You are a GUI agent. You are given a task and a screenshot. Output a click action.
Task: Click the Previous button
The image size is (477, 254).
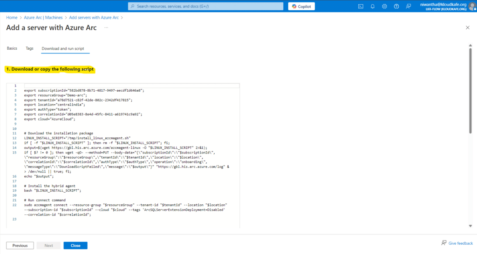[x=20, y=246]
